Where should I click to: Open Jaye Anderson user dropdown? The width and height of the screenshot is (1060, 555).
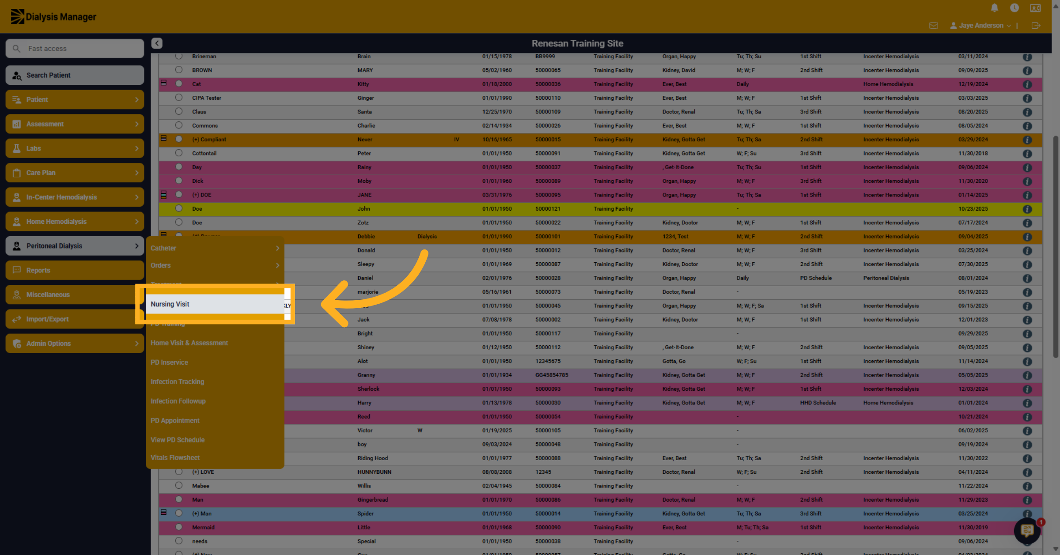point(980,26)
